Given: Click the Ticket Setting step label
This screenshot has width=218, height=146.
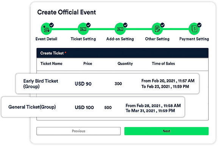Looking at the screenshot, I should [83, 39].
